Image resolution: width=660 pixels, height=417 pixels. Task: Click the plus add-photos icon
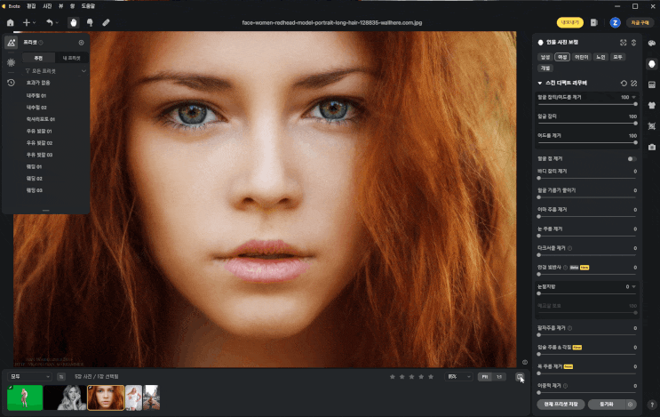[x=26, y=23]
